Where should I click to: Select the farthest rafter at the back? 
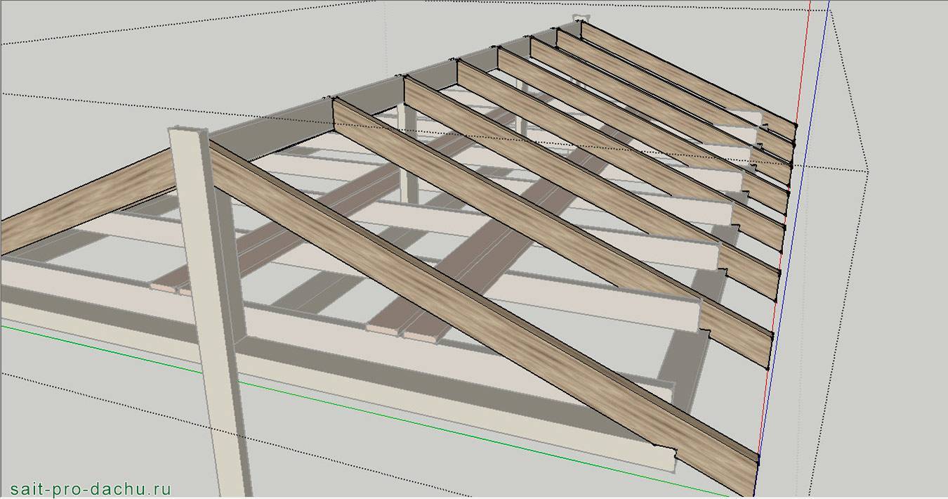point(688,74)
